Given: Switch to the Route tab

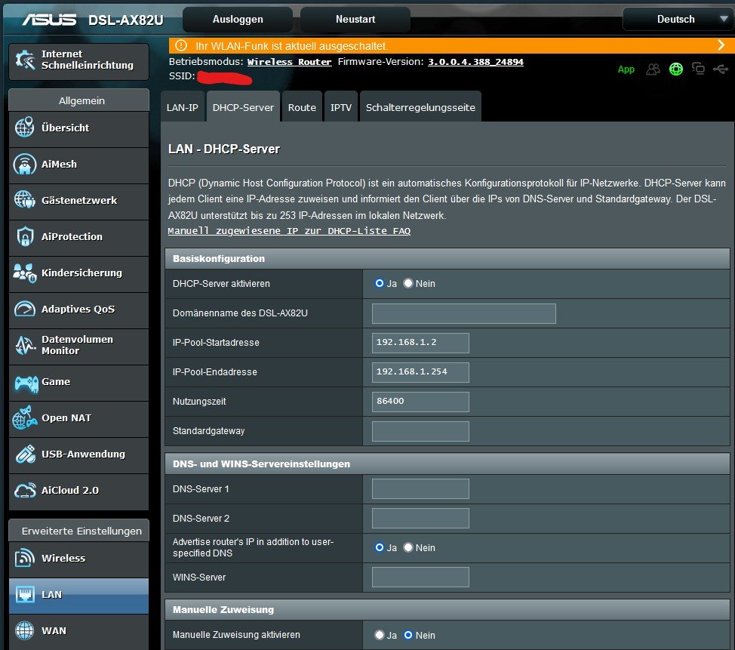Looking at the screenshot, I should click(302, 107).
